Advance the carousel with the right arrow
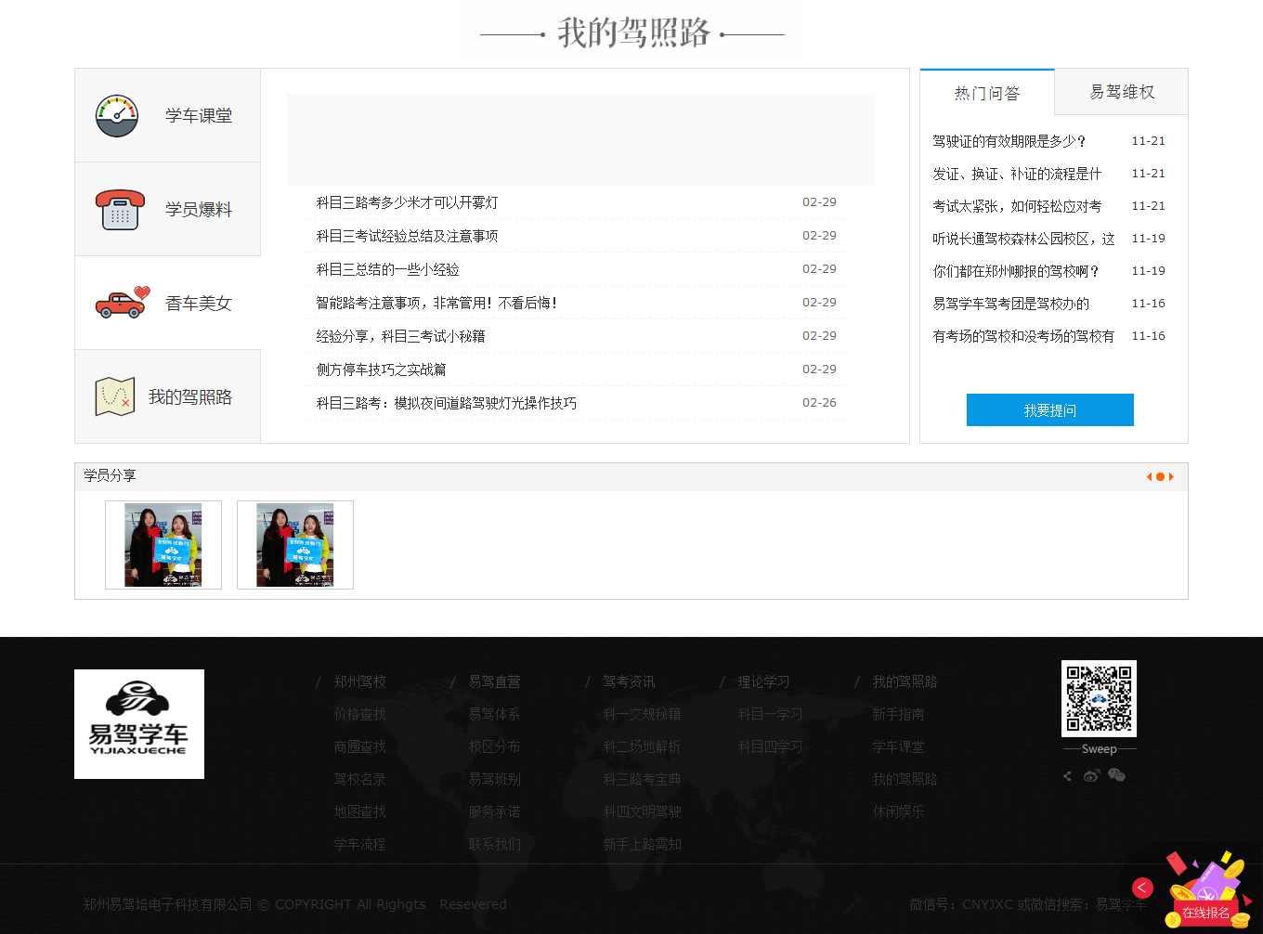The width and height of the screenshot is (1263, 934). tap(1173, 475)
